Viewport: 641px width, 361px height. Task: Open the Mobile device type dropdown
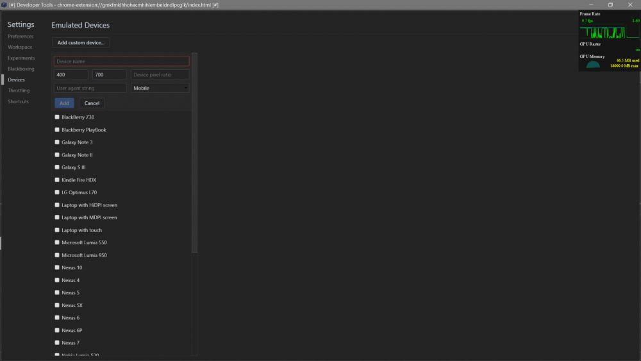160,88
